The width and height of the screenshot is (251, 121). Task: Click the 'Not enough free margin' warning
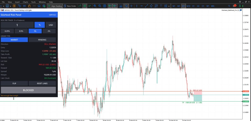coord(9,96)
